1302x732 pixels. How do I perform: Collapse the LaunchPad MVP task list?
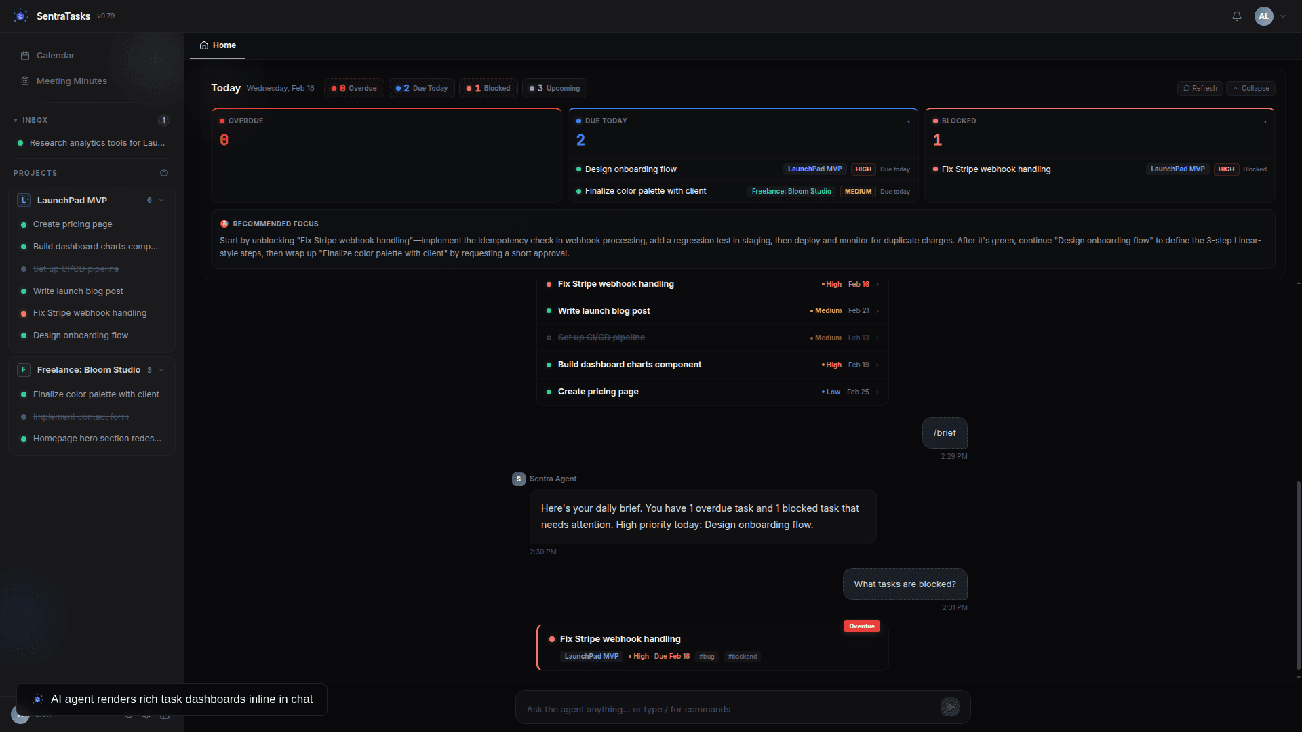coord(161,200)
